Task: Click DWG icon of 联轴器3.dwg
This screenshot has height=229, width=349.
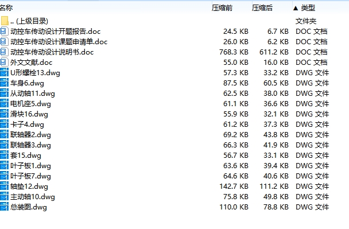Action: click(4, 145)
